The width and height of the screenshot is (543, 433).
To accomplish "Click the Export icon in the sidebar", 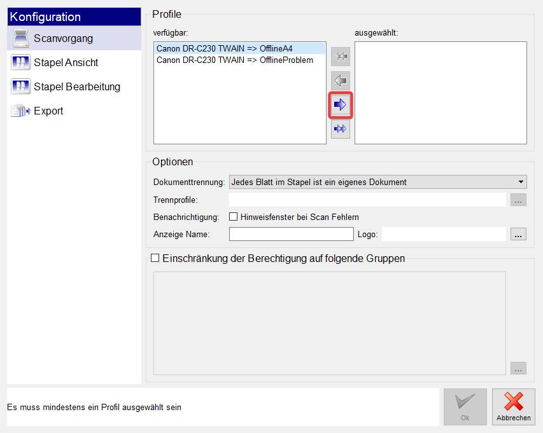I will pos(20,111).
